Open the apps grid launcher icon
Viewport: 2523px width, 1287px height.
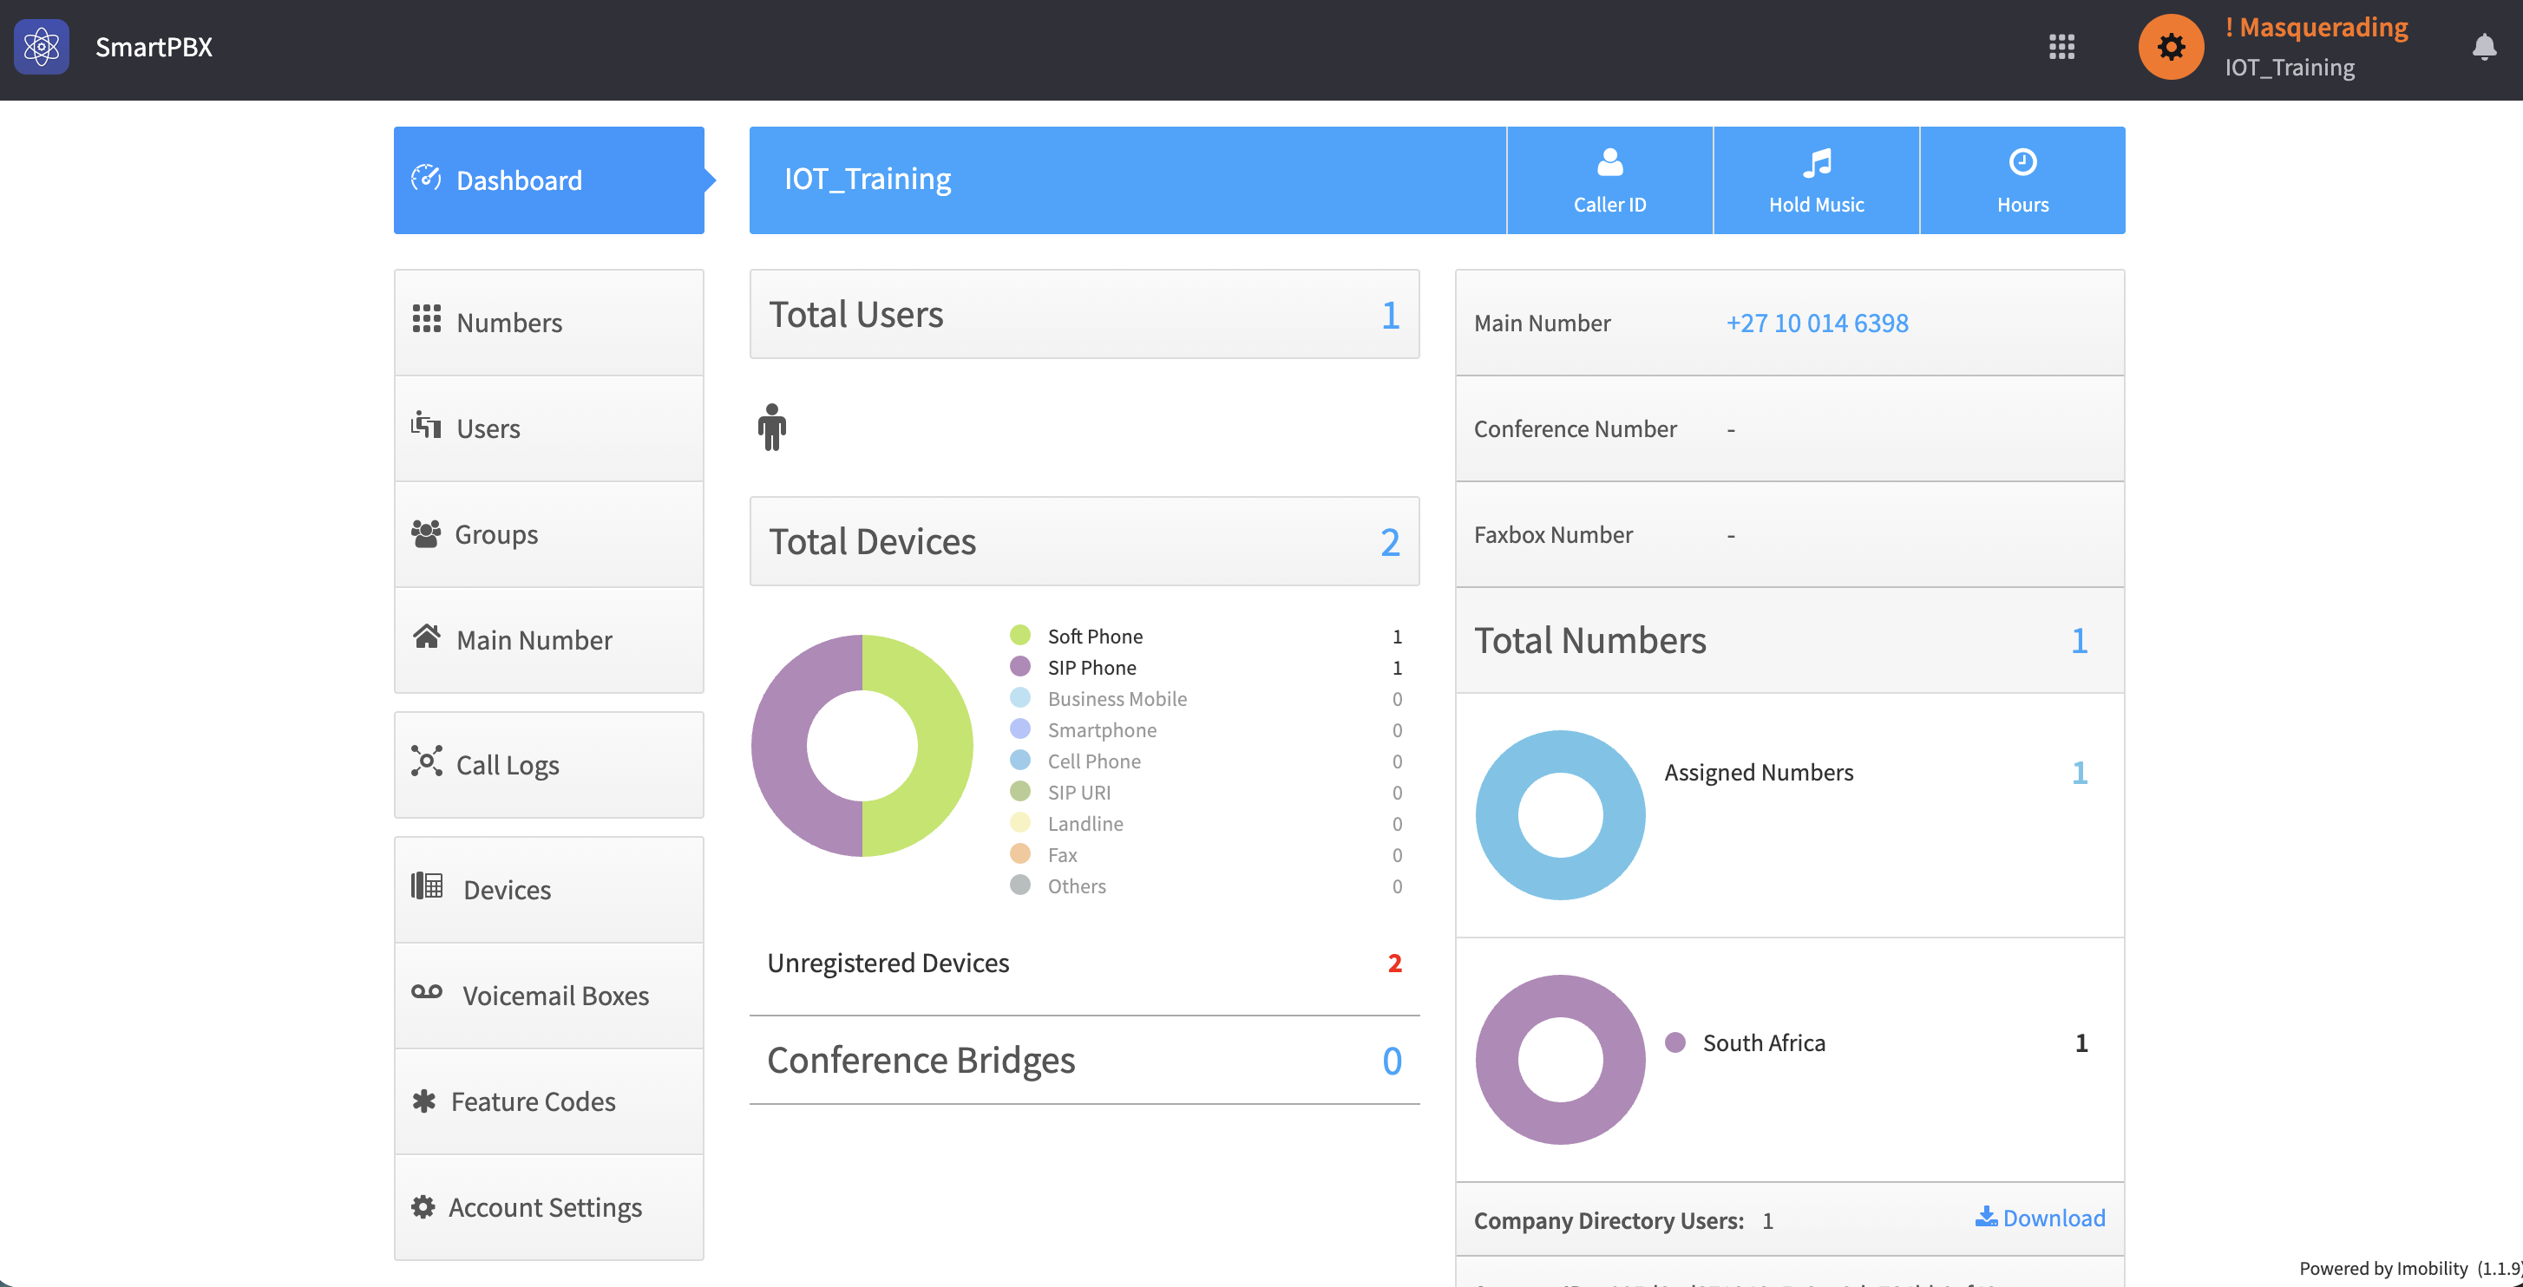(x=2061, y=46)
